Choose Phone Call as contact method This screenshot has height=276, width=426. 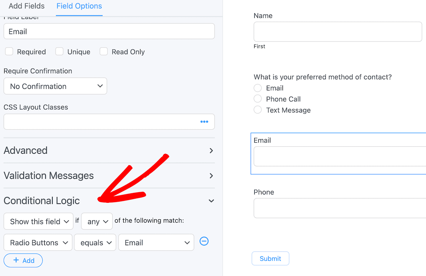tap(258, 99)
